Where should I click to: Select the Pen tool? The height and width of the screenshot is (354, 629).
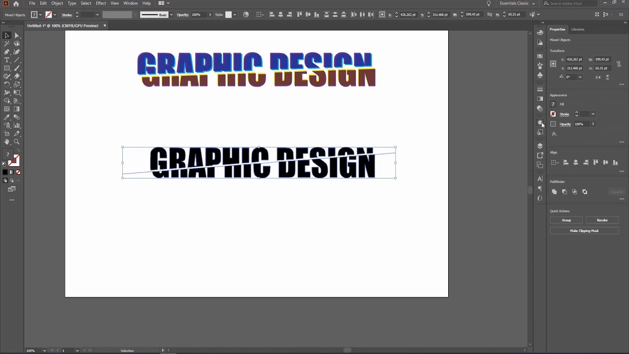[x=7, y=52]
